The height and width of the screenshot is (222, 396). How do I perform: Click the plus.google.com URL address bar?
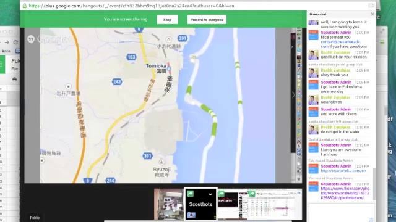131,6
